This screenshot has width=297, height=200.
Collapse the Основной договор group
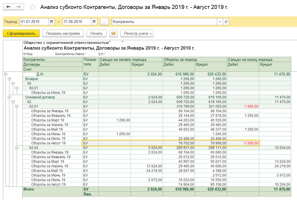9,97
